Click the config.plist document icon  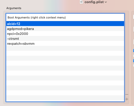[x=81, y=2]
